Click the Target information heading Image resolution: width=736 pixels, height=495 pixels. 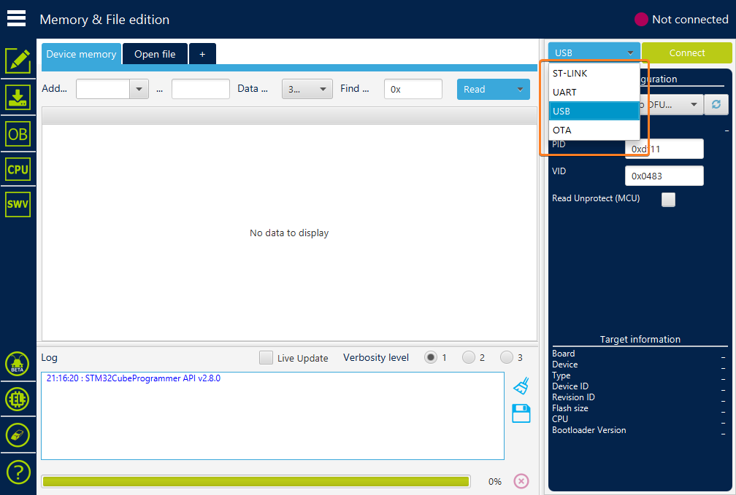tap(640, 340)
